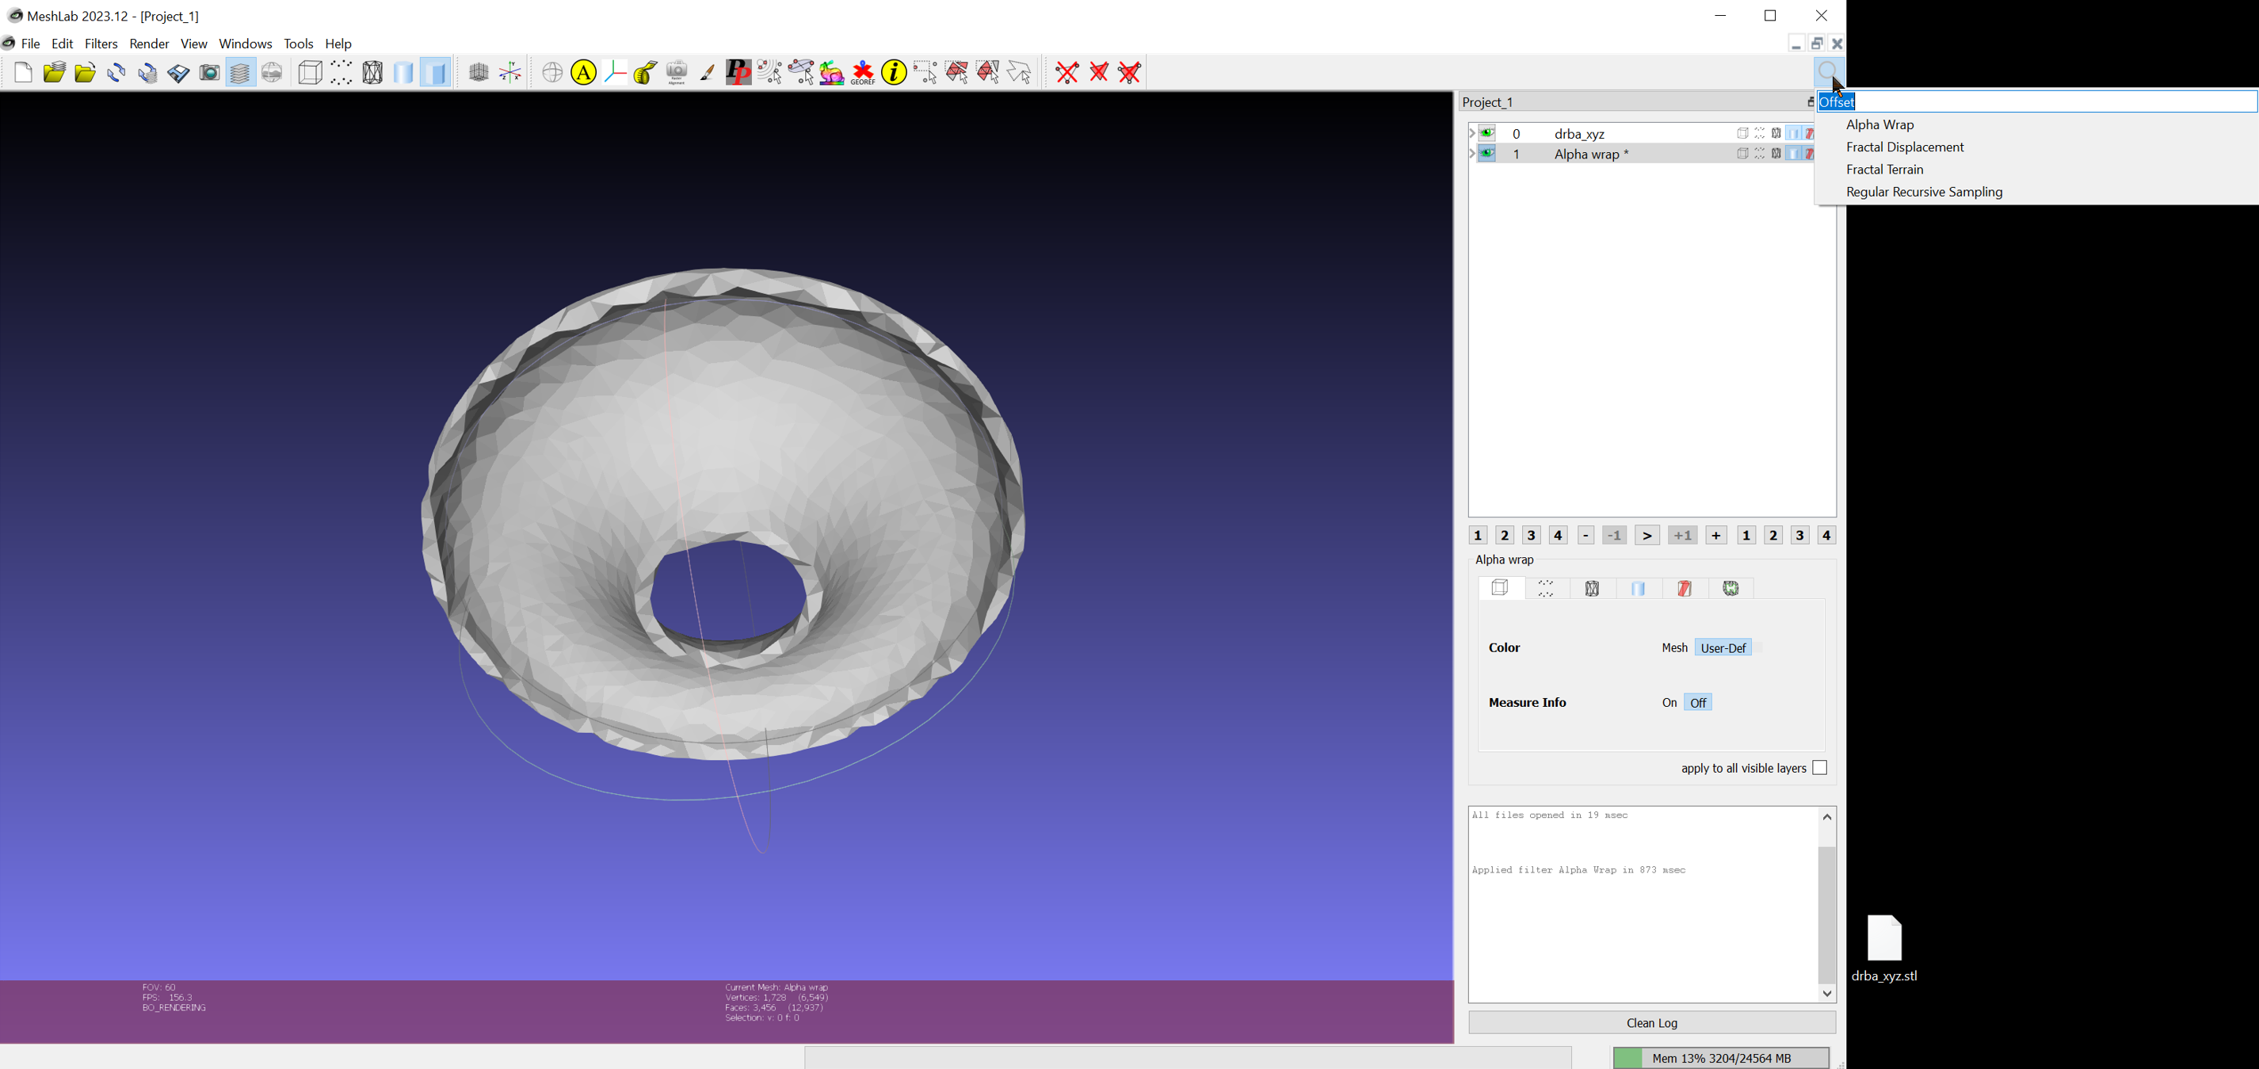Click the GEOREF reference scene tool
Viewport: 2259px width, 1069px height.
[863, 73]
